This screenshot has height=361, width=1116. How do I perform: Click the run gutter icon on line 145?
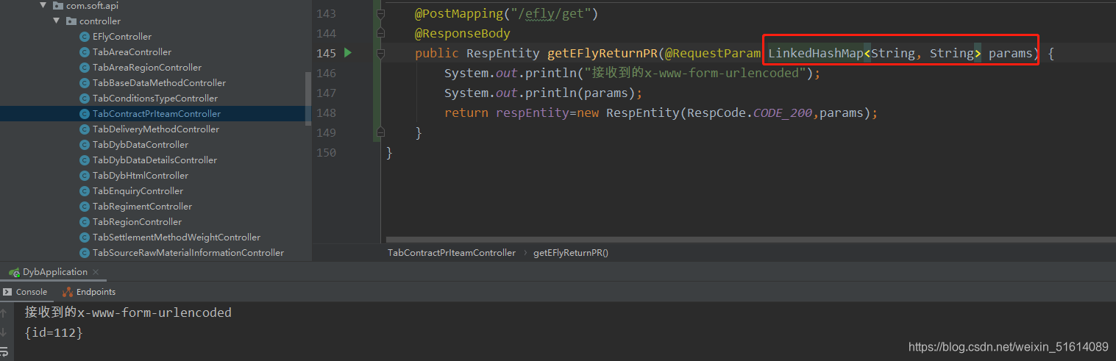pyautogui.click(x=348, y=53)
